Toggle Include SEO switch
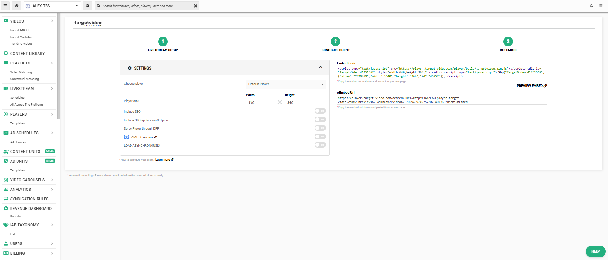608x260 pixels. (x=320, y=111)
